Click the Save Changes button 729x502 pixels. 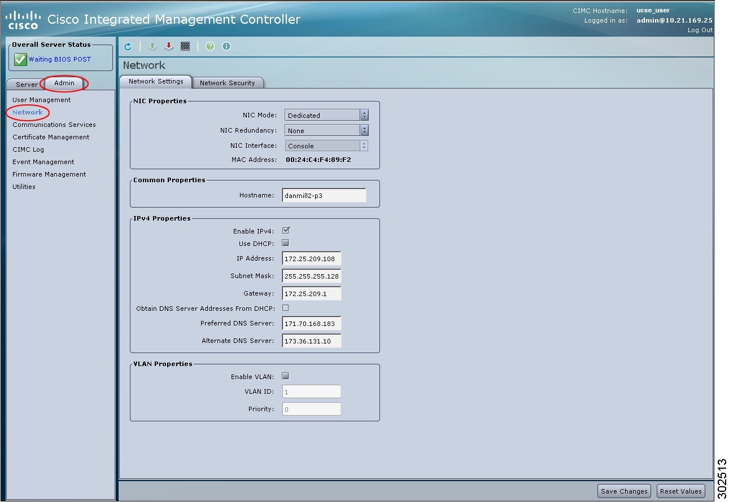click(x=624, y=491)
